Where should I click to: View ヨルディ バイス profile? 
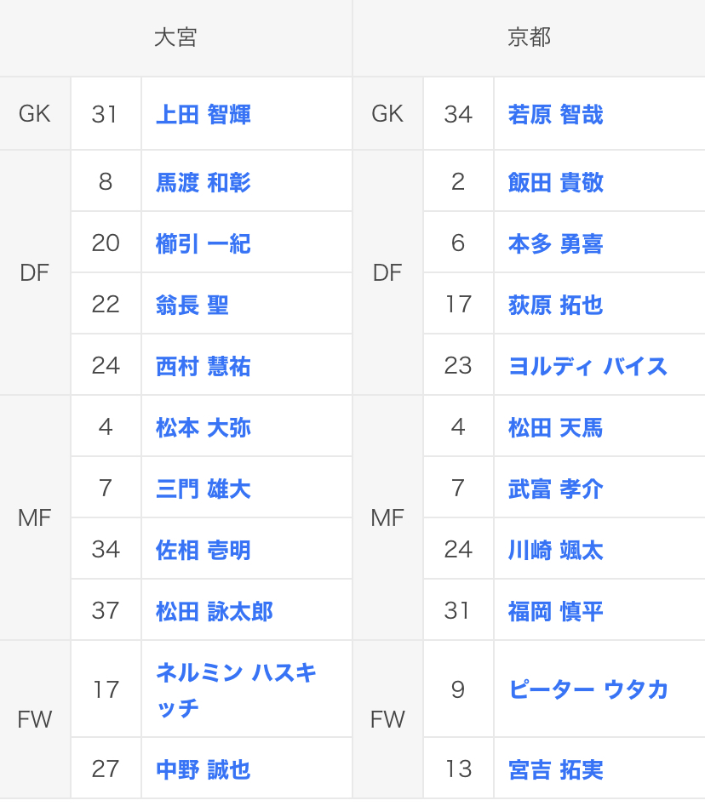[x=587, y=366]
